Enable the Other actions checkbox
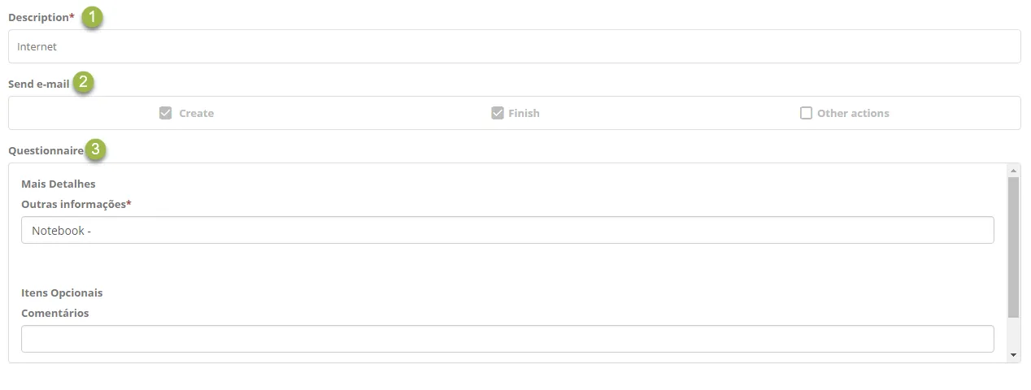Viewport: 1031px width, 390px height. pyautogui.click(x=806, y=113)
